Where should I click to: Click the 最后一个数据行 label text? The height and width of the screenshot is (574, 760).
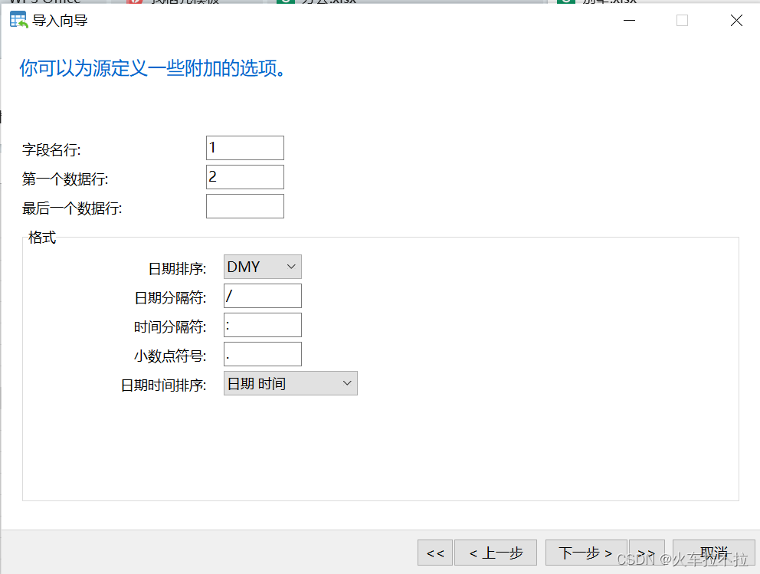pos(72,208)
